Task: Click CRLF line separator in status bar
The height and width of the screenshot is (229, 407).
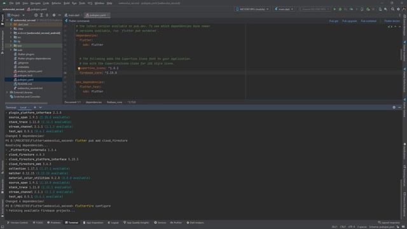Action: [x=343, y=226]
